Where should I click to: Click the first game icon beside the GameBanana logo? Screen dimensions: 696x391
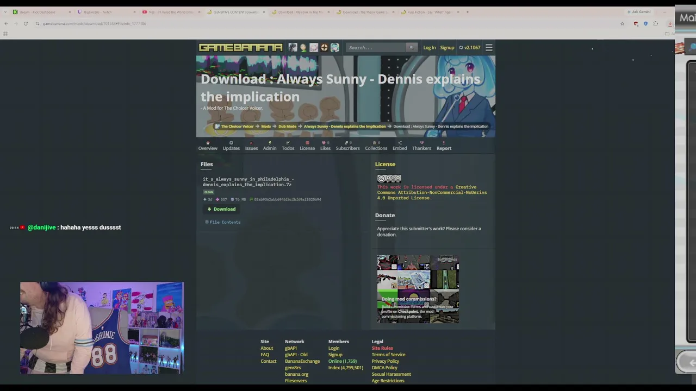[x=293, y=48]
